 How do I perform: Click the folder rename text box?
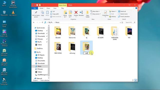point(86,53)
